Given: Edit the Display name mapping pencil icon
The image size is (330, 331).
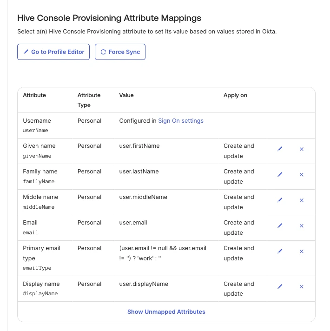Looking at the screenshot, I should click(280, 286).
